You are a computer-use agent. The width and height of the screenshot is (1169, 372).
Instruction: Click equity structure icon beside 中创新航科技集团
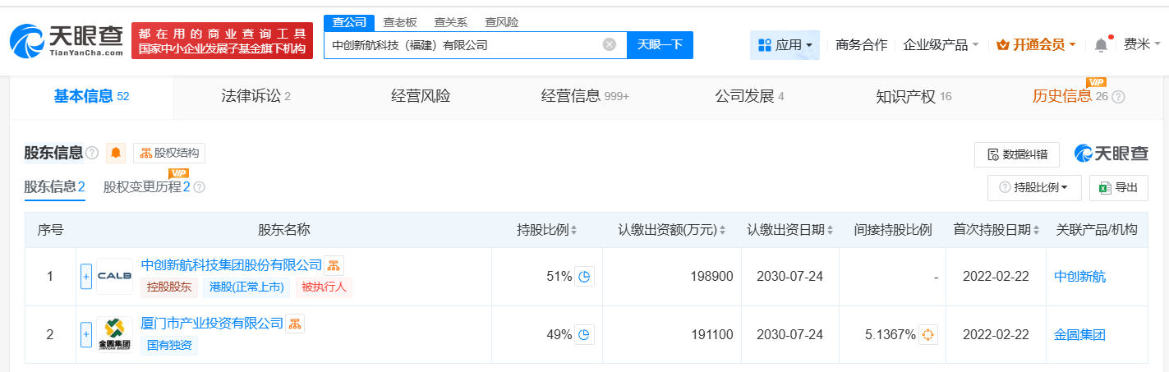(x=334, y=265)
